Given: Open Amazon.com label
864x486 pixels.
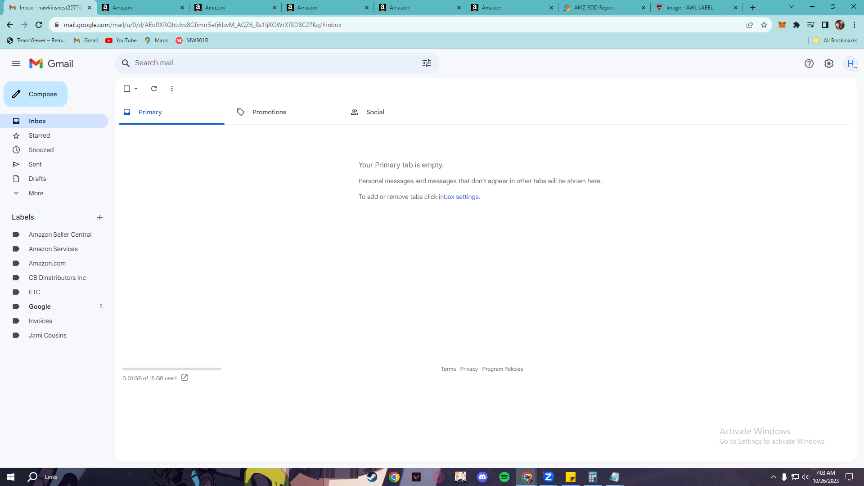Looking at the screenshot, I should pos(54,263).
